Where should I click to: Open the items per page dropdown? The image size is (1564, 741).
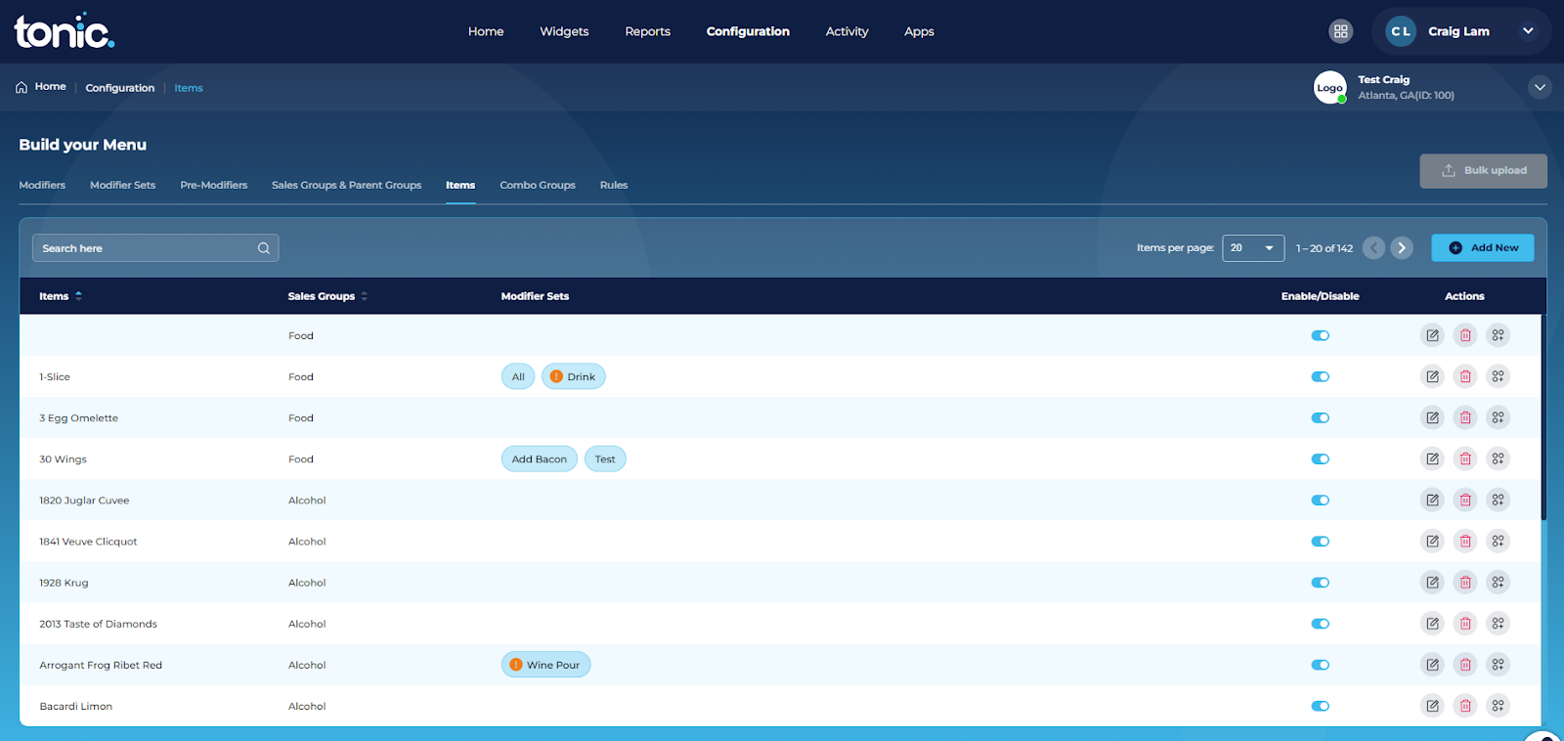click(x=1253, y=248)
